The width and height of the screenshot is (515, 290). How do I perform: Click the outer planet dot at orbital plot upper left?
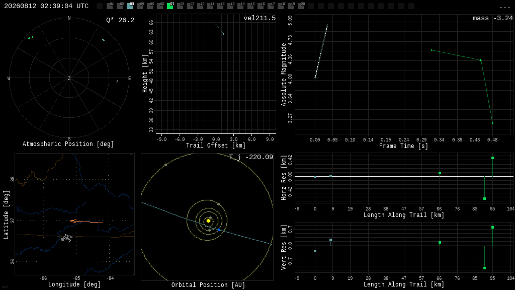pos(165,165)
